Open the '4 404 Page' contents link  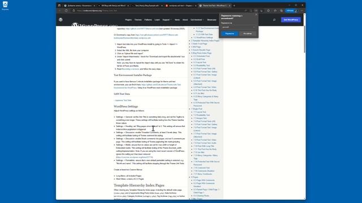click(x=196, y=47)
